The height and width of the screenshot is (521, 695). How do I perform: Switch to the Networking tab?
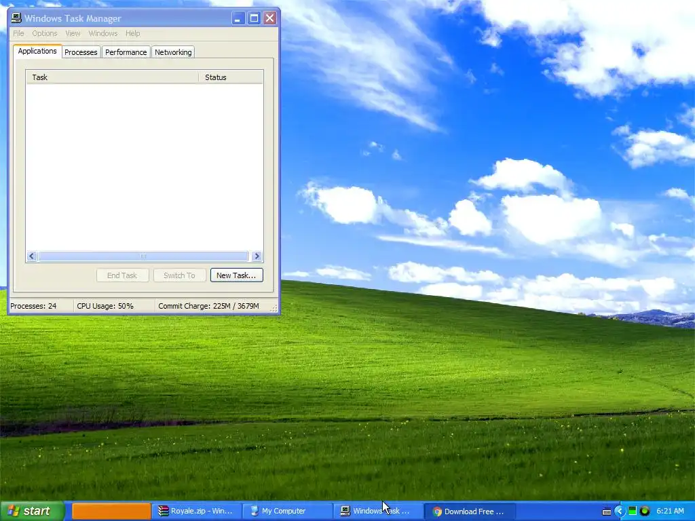pyautogui.click(x=173, y=52)
